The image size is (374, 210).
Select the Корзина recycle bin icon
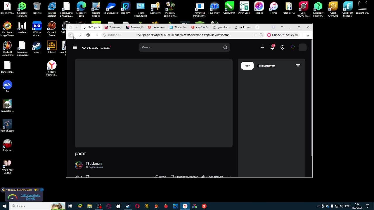37,8
